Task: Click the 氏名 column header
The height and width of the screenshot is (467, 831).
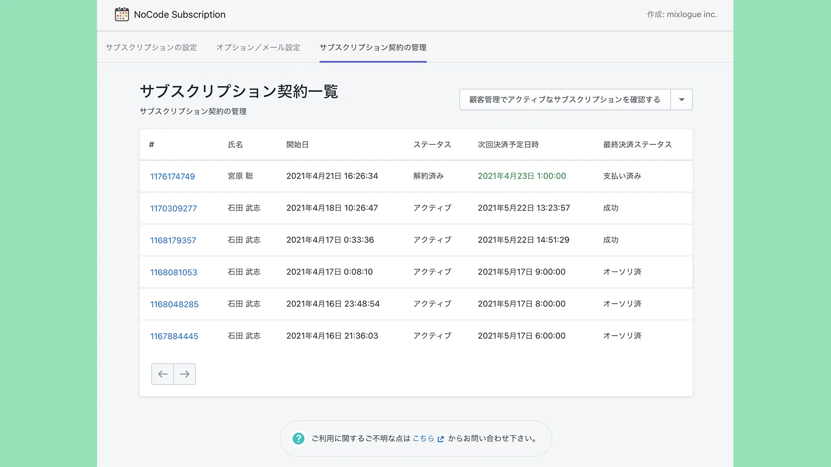Action: [x=235, y=144]
